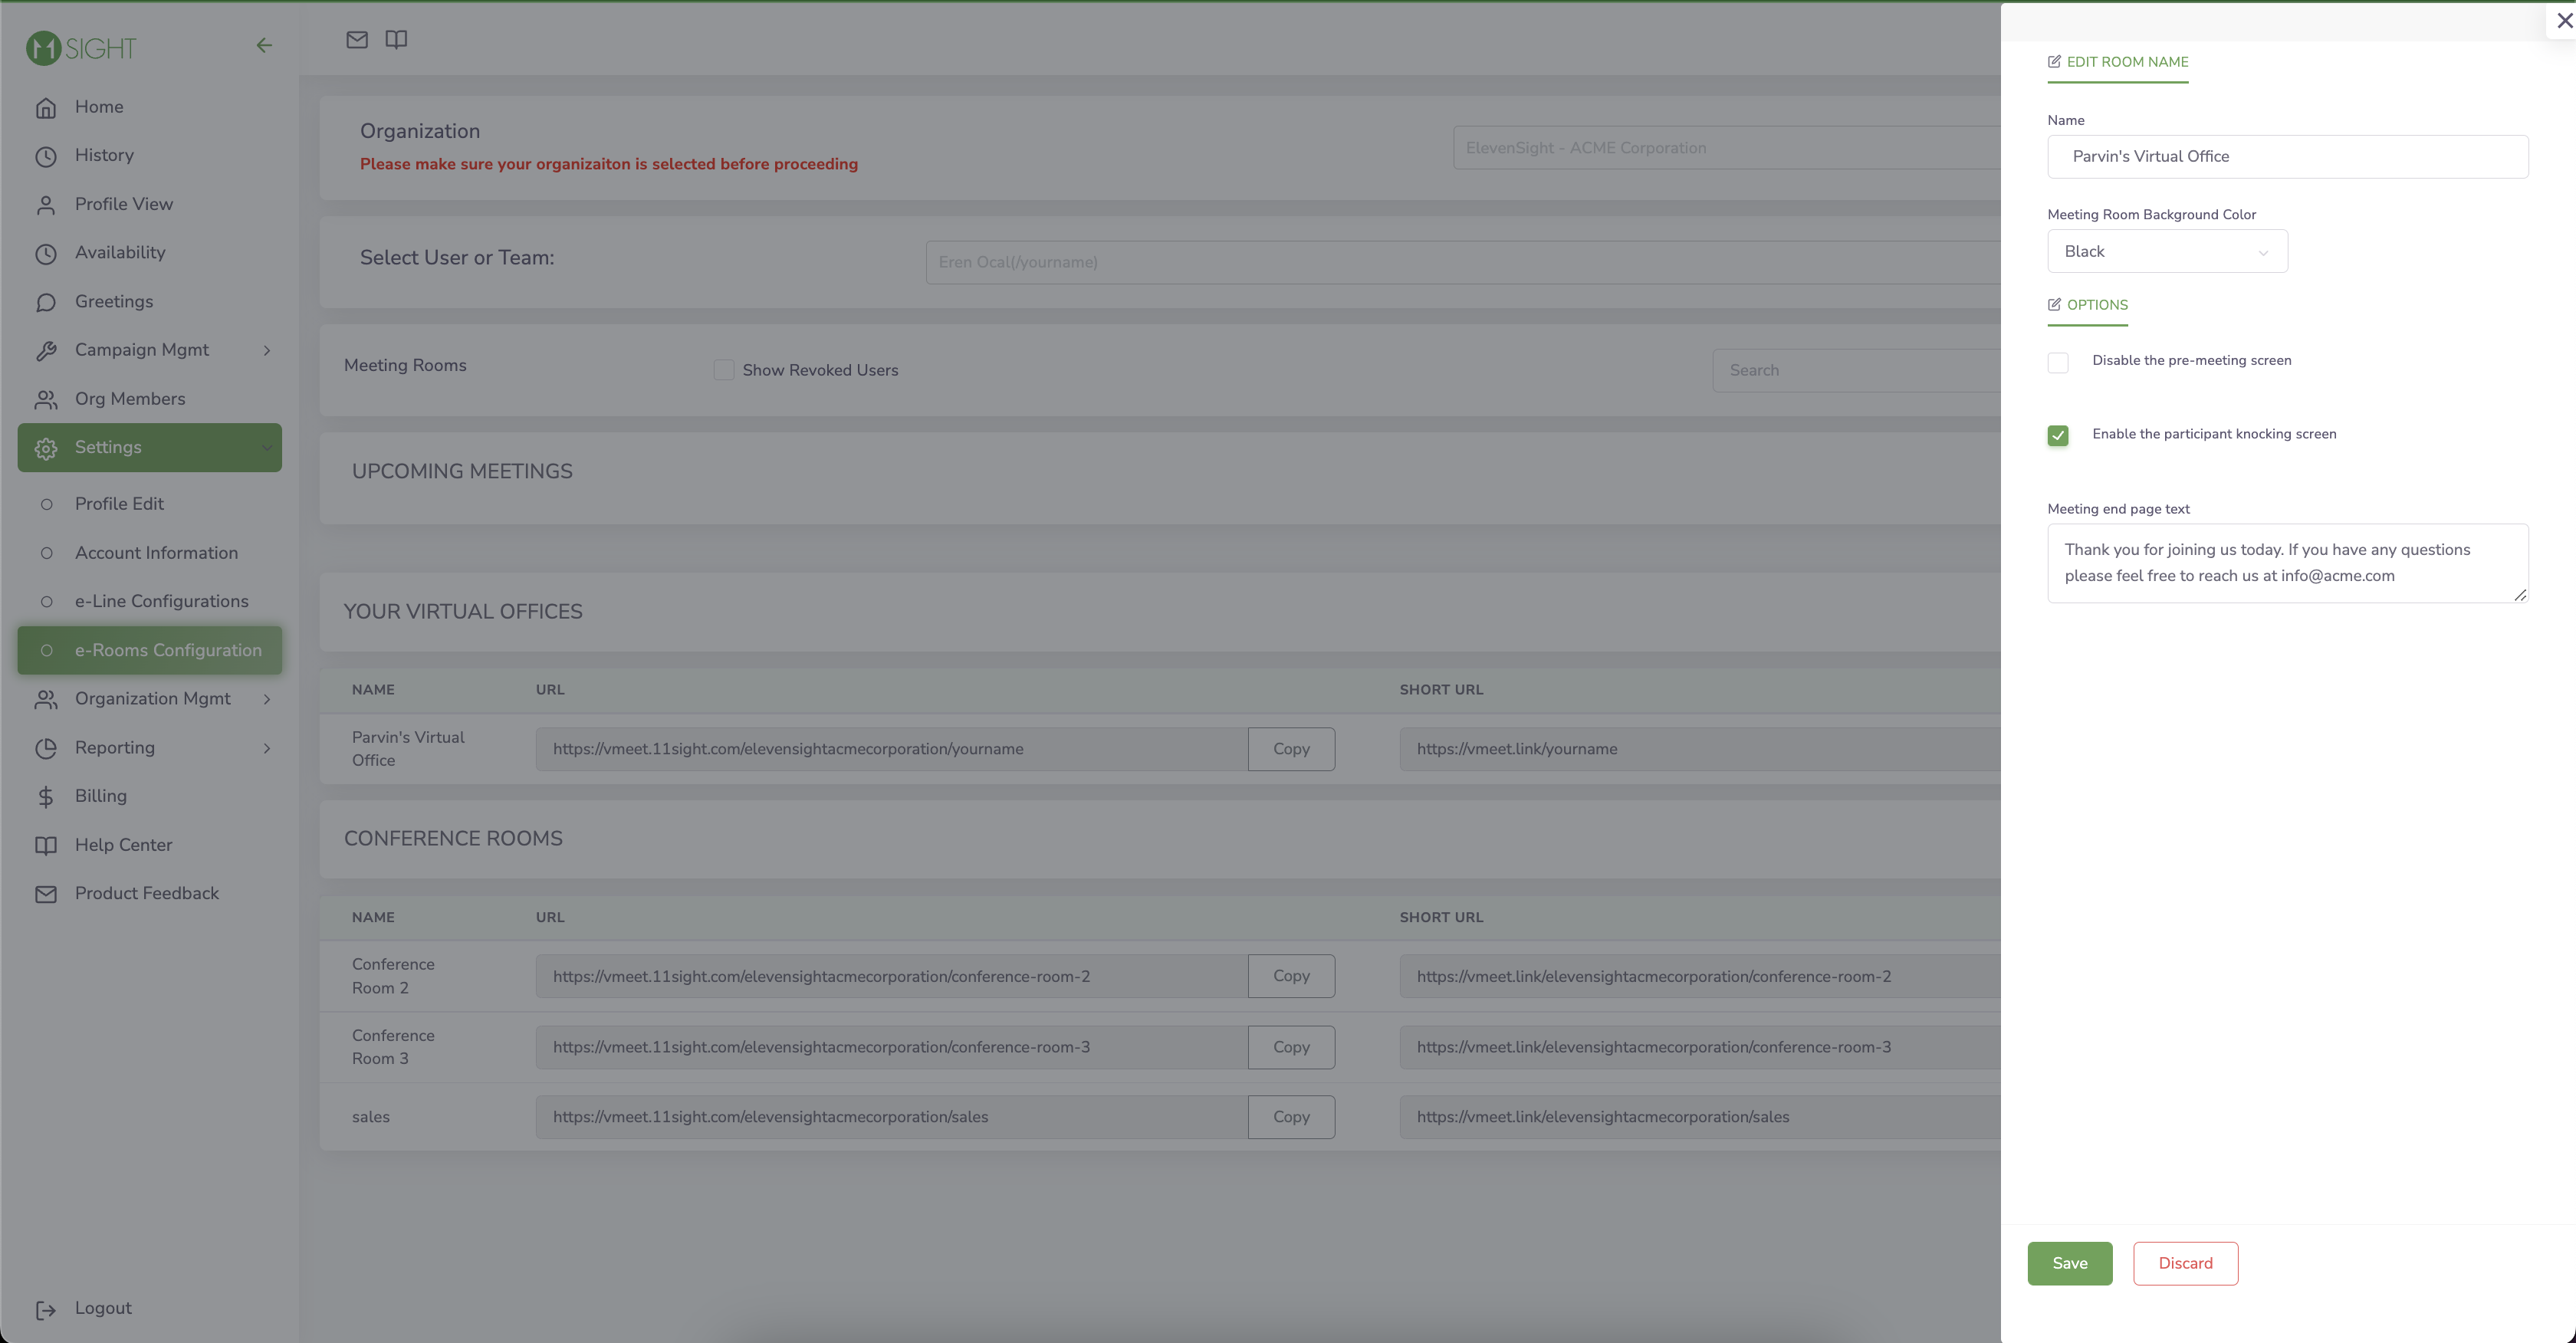Click Conference Room 3 short URL field
The width and height of the screenshot is (2576, 1343).
[1700, 1047]
